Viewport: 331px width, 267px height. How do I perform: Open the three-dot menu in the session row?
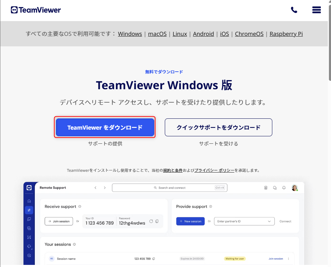pyautogui.click(x=288, y=259)
